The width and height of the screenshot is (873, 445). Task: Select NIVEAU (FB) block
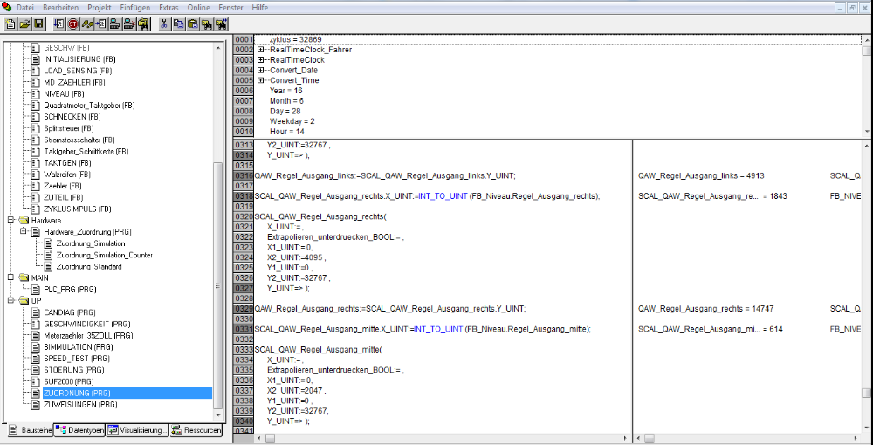(64, 93)
